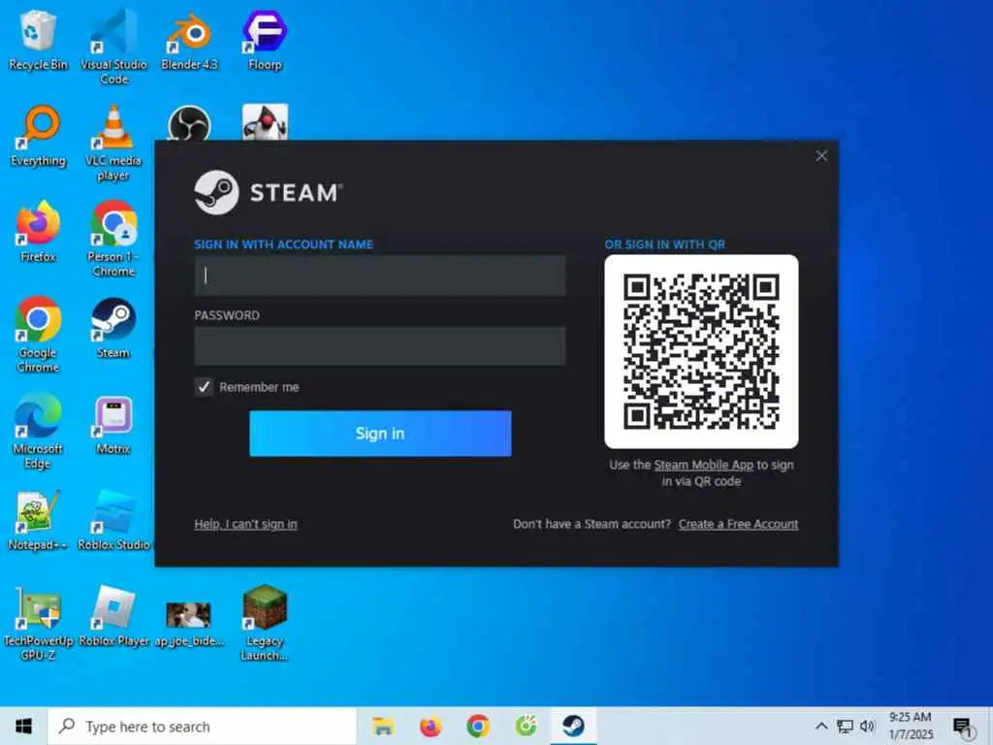Open Microsoft Edge desktop shortcut
The height and width of the screenshot is (745, 993).
click(38, 432)
